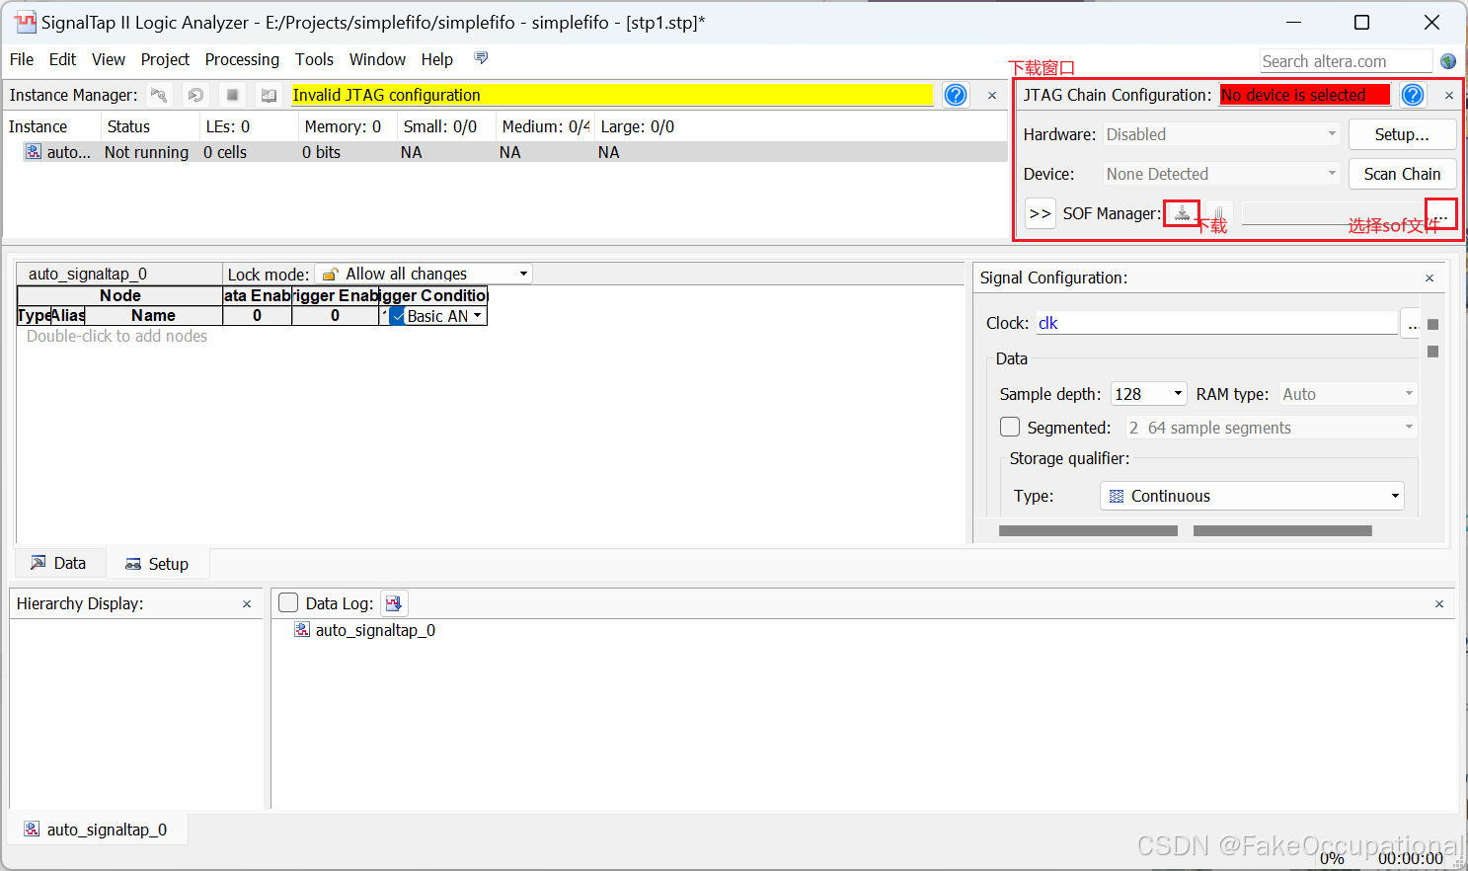Browse for SOF file with ellipsis button

click(x=1441, y=213)
